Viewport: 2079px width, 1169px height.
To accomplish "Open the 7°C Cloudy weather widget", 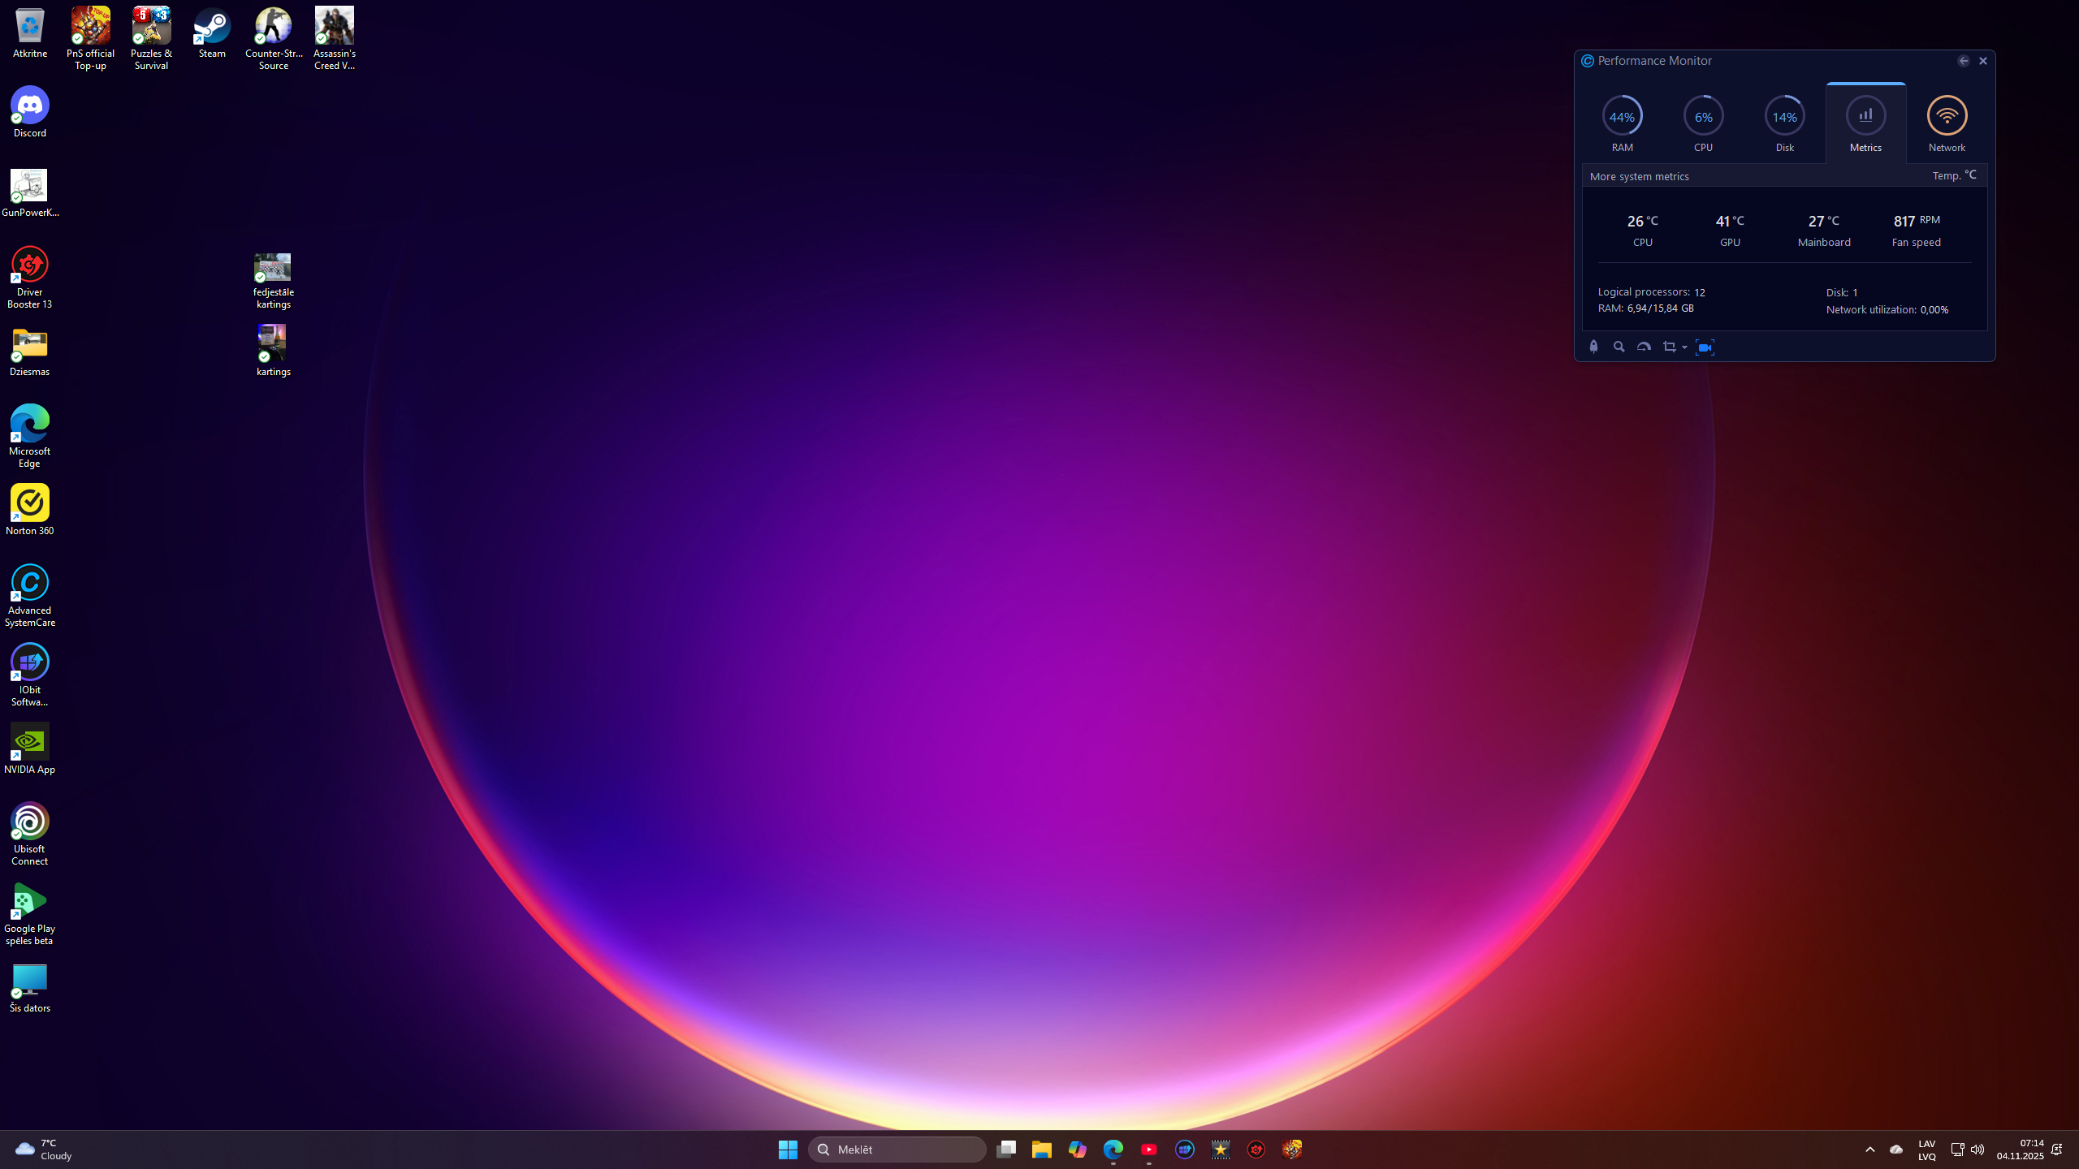I will 45,1150.
